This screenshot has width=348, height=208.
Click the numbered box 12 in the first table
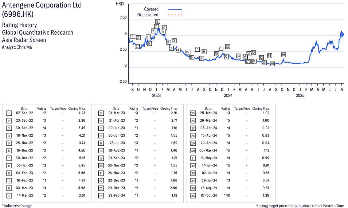coord(9,196)
